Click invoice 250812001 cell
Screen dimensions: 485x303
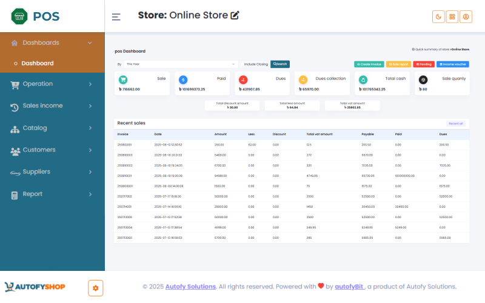(125, 145)
